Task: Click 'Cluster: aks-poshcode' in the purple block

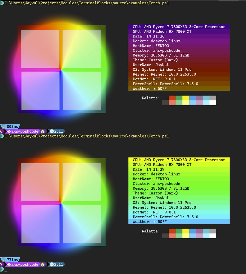Action: point(156,50)
